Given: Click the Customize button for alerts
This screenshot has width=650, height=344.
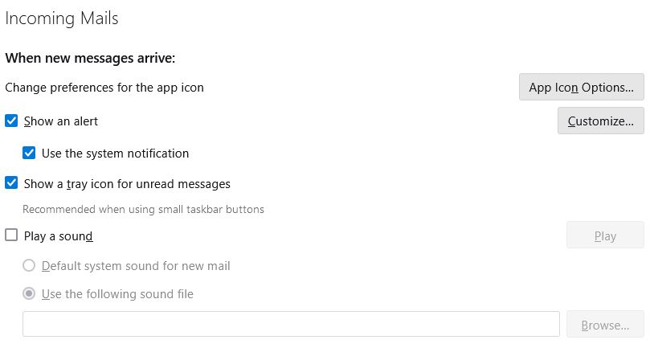Looking at the screenshot, I should tap(600, 121).
